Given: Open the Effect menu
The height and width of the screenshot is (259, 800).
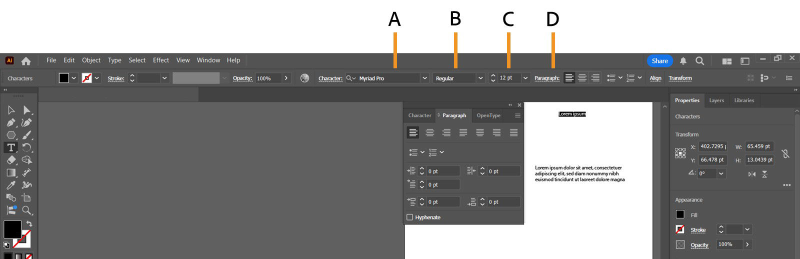Looking at the screenshot, I should coord(161,60).
